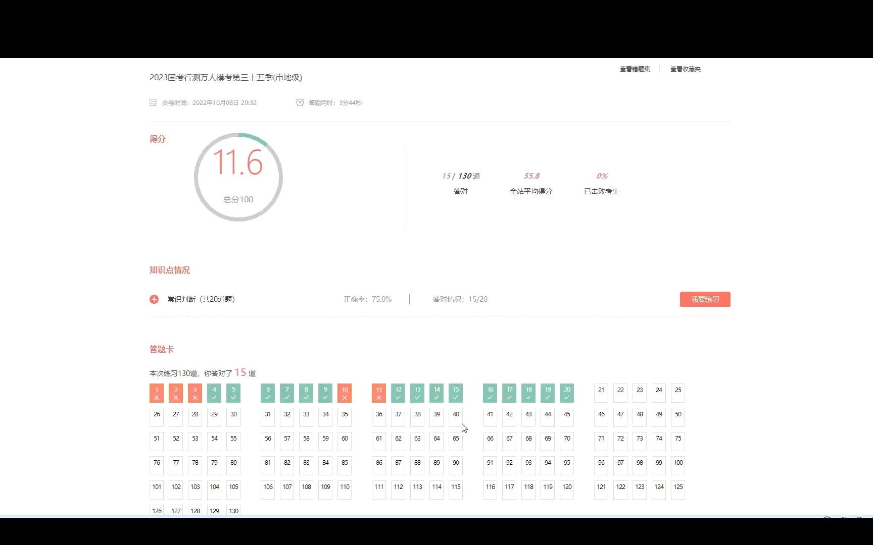Open correct answer question 6
Image resolution: width=873 pixels, height=545 pixels.
tap(268, 393)
